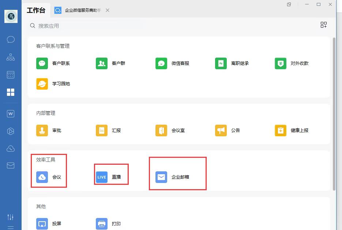This screenshot has width=342, height=230.
Task: Open 企业邮箱 mail app
Action: (x=161, y=177)
